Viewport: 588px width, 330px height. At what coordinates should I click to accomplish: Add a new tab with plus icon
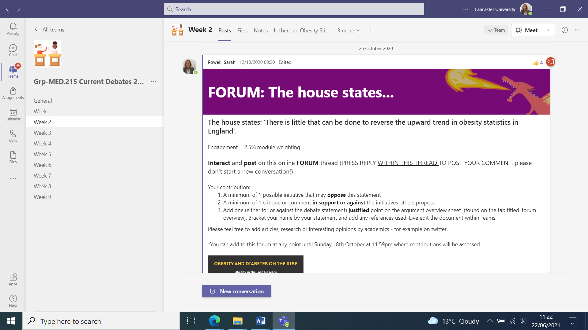(371, 30)
